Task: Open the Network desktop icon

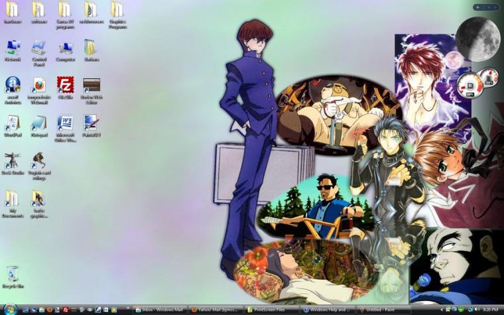Action: click(13, 50)
